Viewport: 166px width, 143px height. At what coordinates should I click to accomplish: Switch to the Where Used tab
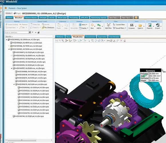coord(62,17)
